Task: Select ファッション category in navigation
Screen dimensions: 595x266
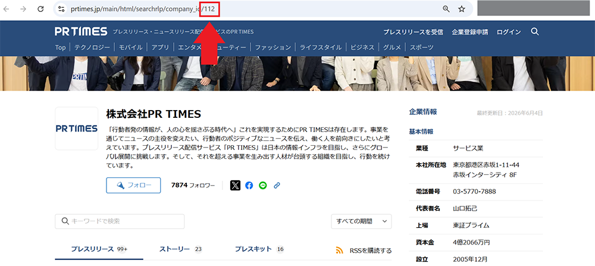Action: [273, 48]
